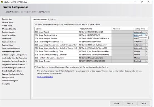Click account name NT Service\SQLSERVERAGENT cell
Screen dimensions: 154x107
[95, 32]
